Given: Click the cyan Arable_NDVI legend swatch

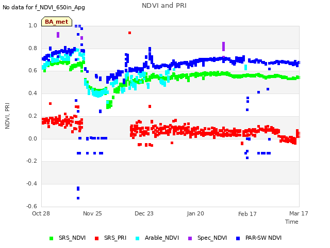Looking at the screenshot, I should [137, 238].
